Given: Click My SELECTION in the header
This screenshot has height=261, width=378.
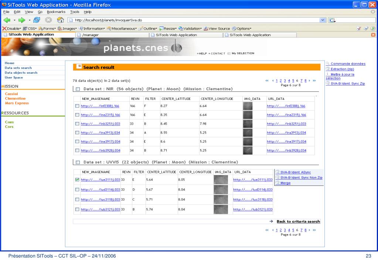Looking at the screenshot, I should tap(243, 53).
